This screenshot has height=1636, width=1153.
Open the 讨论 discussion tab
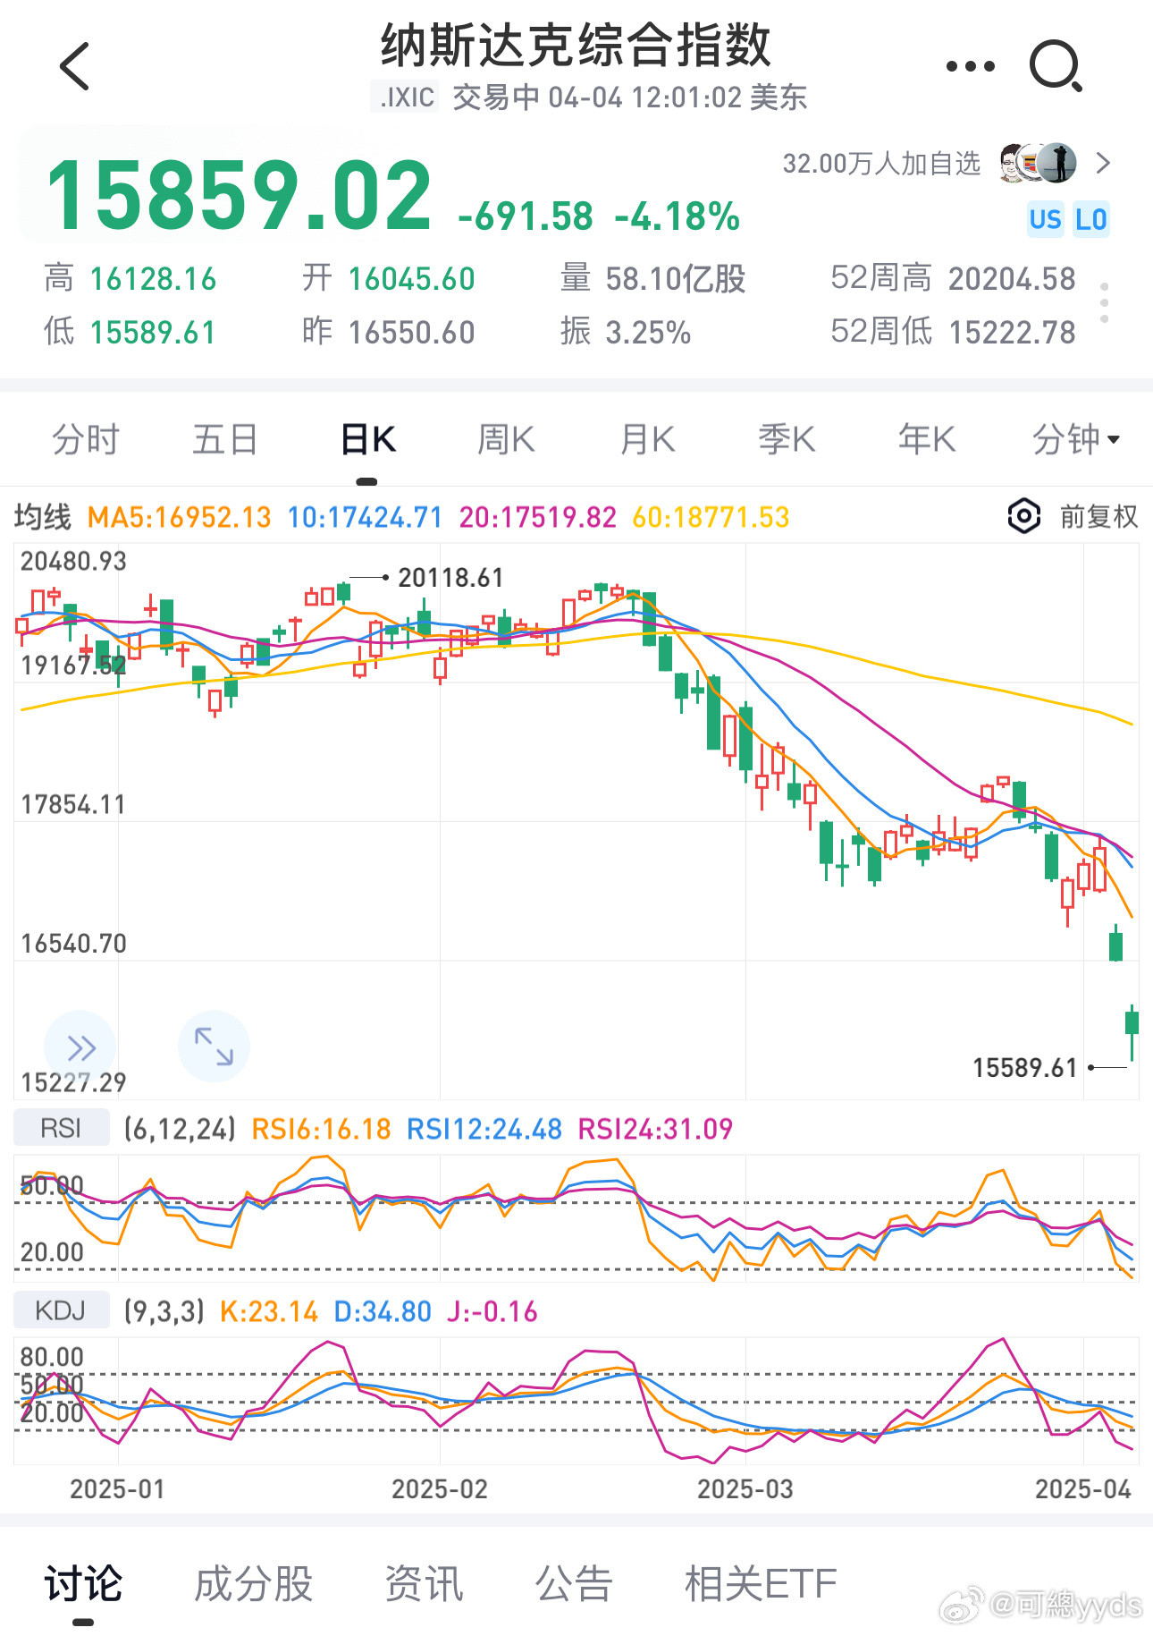(x=83, y=1583)
